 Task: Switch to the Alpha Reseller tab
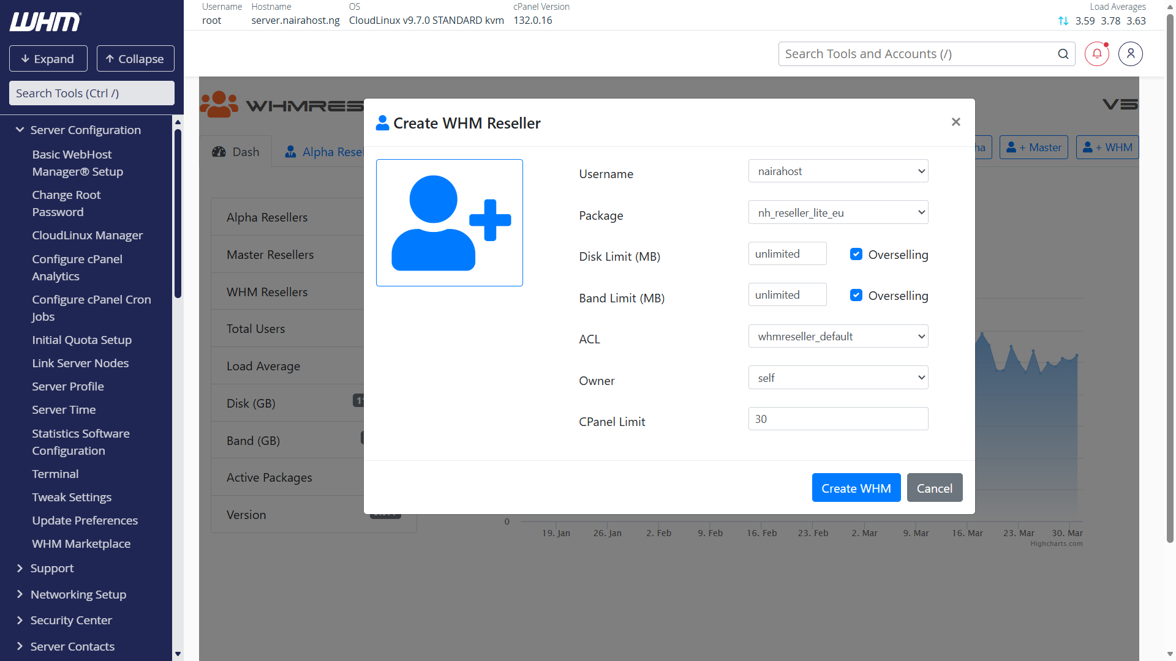(x=325, y=152)
